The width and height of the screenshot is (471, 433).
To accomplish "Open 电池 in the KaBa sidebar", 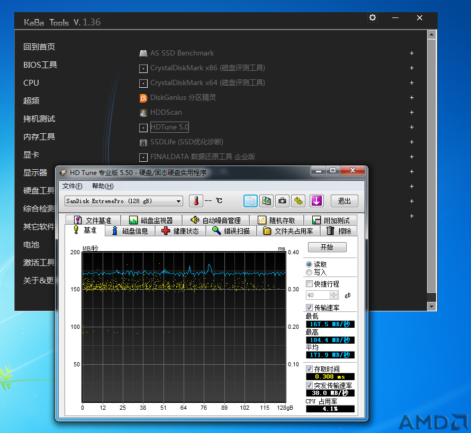I will [x=31, y=245].
